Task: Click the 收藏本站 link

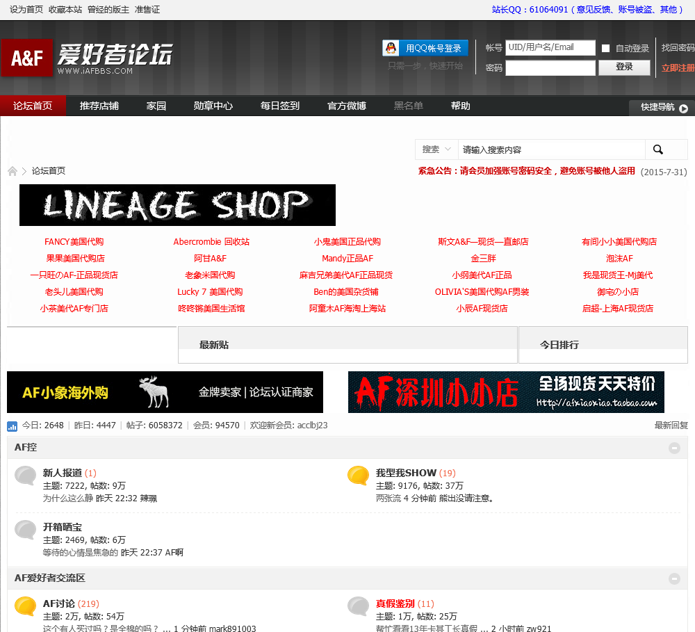Action: coord(65,9)
